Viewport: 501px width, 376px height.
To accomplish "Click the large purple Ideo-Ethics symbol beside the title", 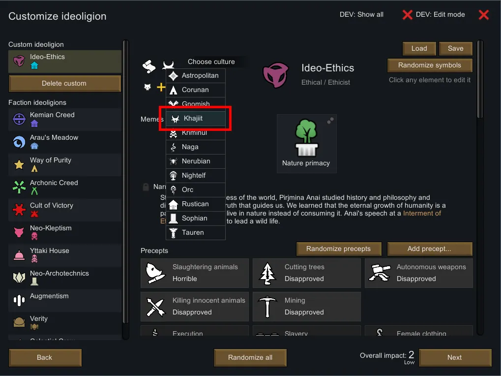I will coord(275,74).
